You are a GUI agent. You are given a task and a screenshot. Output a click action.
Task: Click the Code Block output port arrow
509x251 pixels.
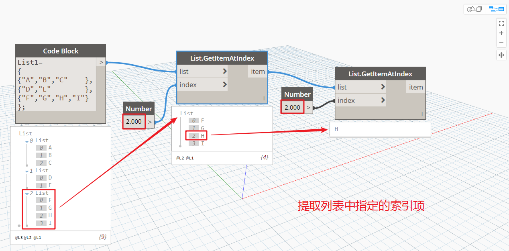101,62
